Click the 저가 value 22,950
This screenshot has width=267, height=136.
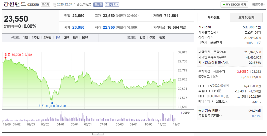109,27
